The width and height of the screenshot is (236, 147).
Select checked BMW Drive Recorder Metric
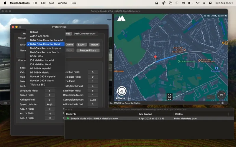pos(46,44)
